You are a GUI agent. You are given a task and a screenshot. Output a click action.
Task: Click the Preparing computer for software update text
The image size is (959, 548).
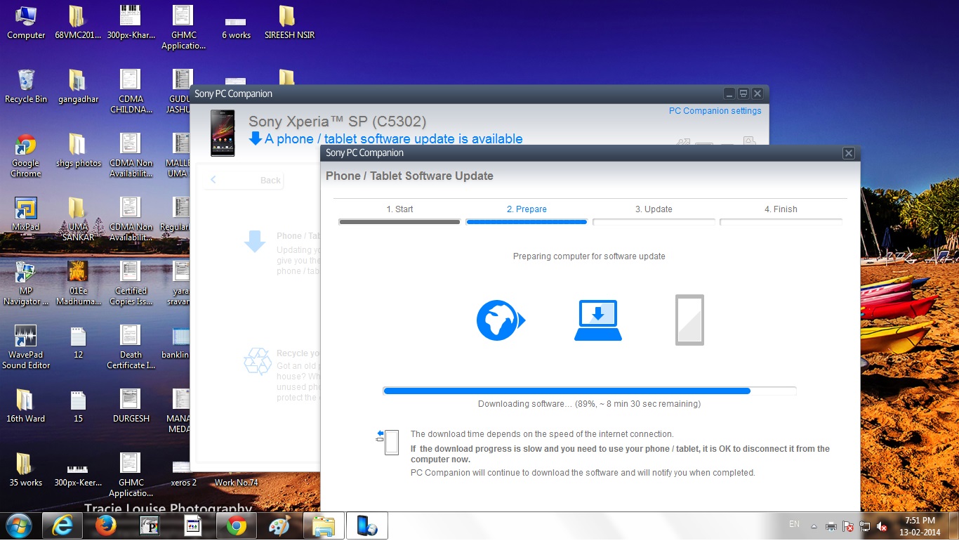[x=589, y=256]
